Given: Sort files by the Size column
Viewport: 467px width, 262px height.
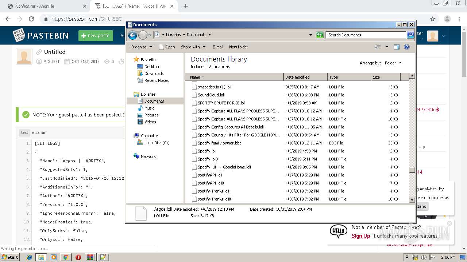Looking at the screenshot, I should pyautogui.click(x=386, y=77).
